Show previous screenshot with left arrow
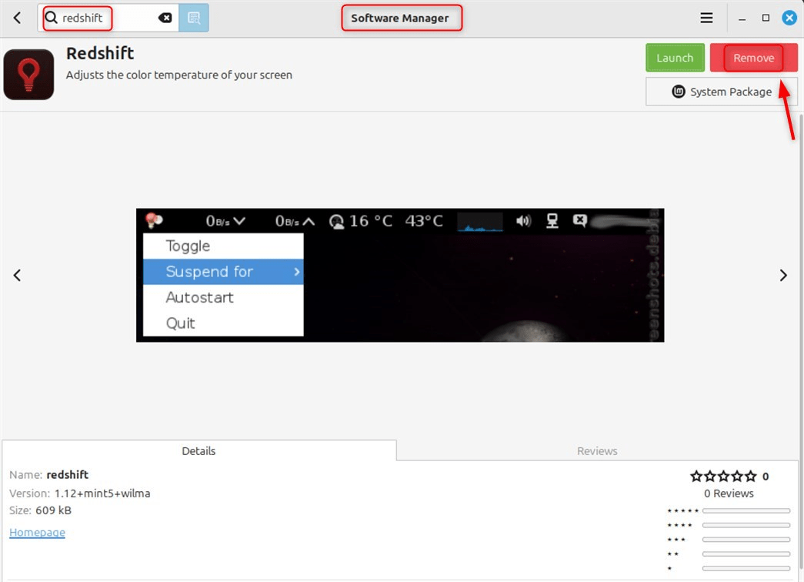Image resolution: width=804 pixels, height=582 pixels. tap(17, 276)
